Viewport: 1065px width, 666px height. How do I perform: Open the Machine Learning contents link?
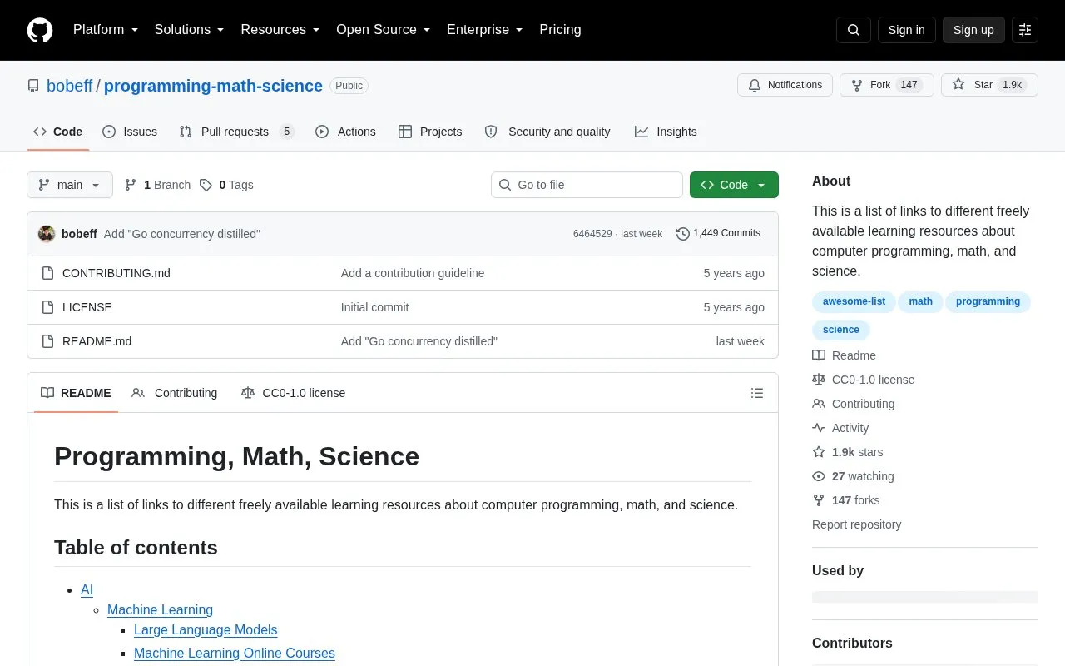(x=160, y=609)
